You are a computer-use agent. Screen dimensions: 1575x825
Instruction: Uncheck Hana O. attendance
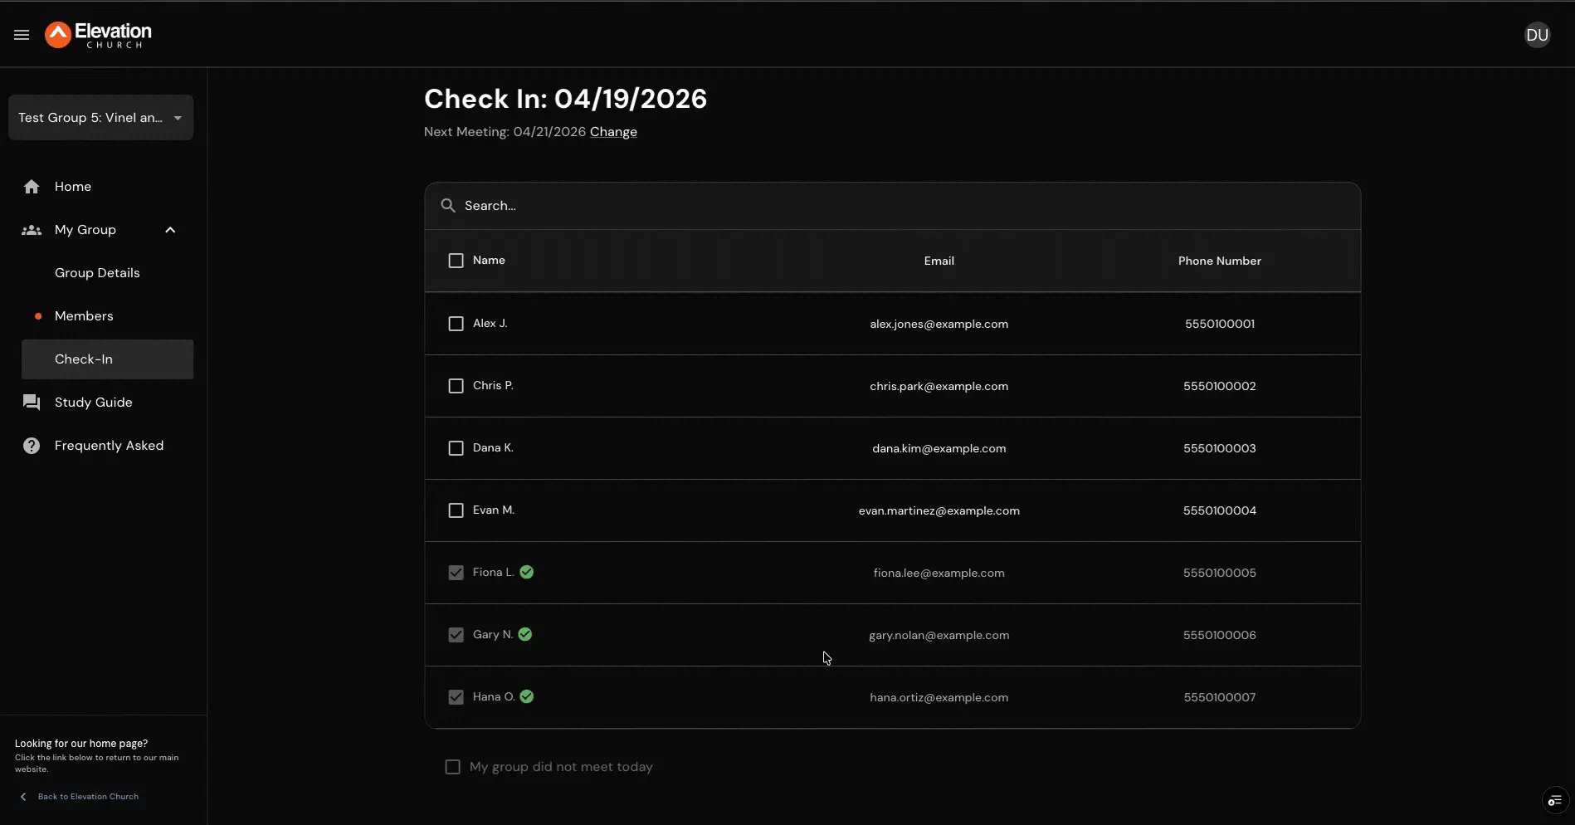[x=456, y=697]
